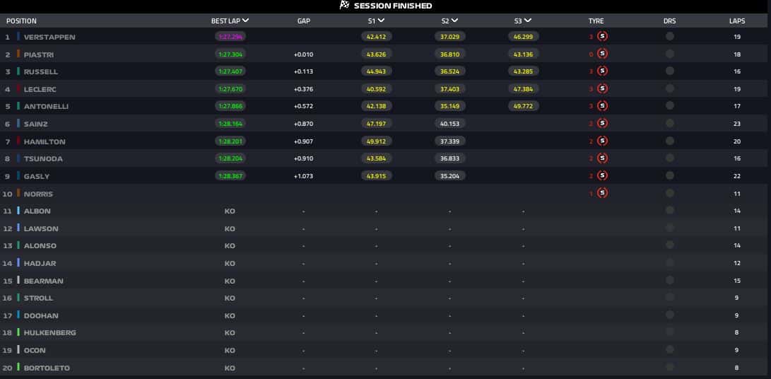Select the STROLL driver name
The height and width of the screenshot is (379, 771).
coord(38,298)
